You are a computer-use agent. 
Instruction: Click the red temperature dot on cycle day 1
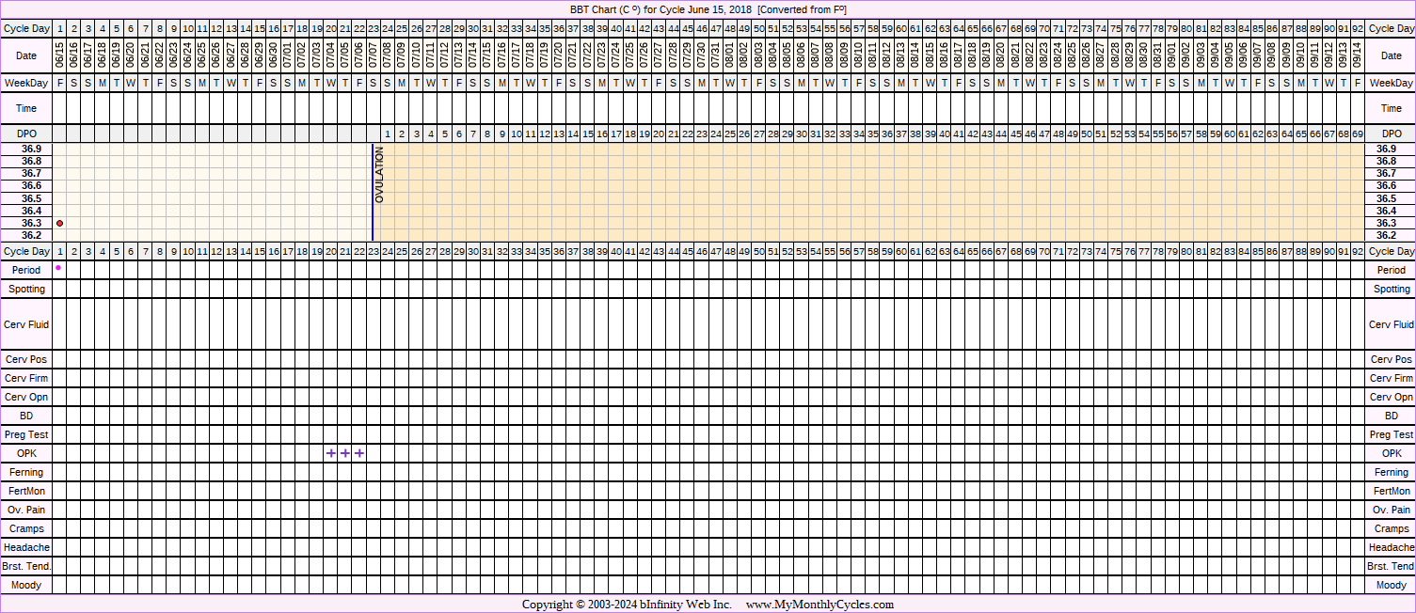pyautogui.click(x=60, y=223)
